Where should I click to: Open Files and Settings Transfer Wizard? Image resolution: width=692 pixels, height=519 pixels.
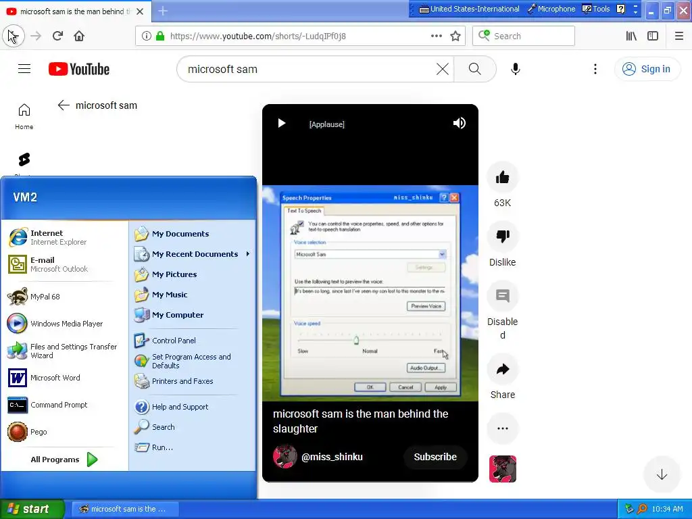click(x=64, y=351)
